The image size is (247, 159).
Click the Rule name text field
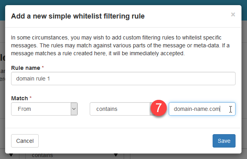(123, 79)
